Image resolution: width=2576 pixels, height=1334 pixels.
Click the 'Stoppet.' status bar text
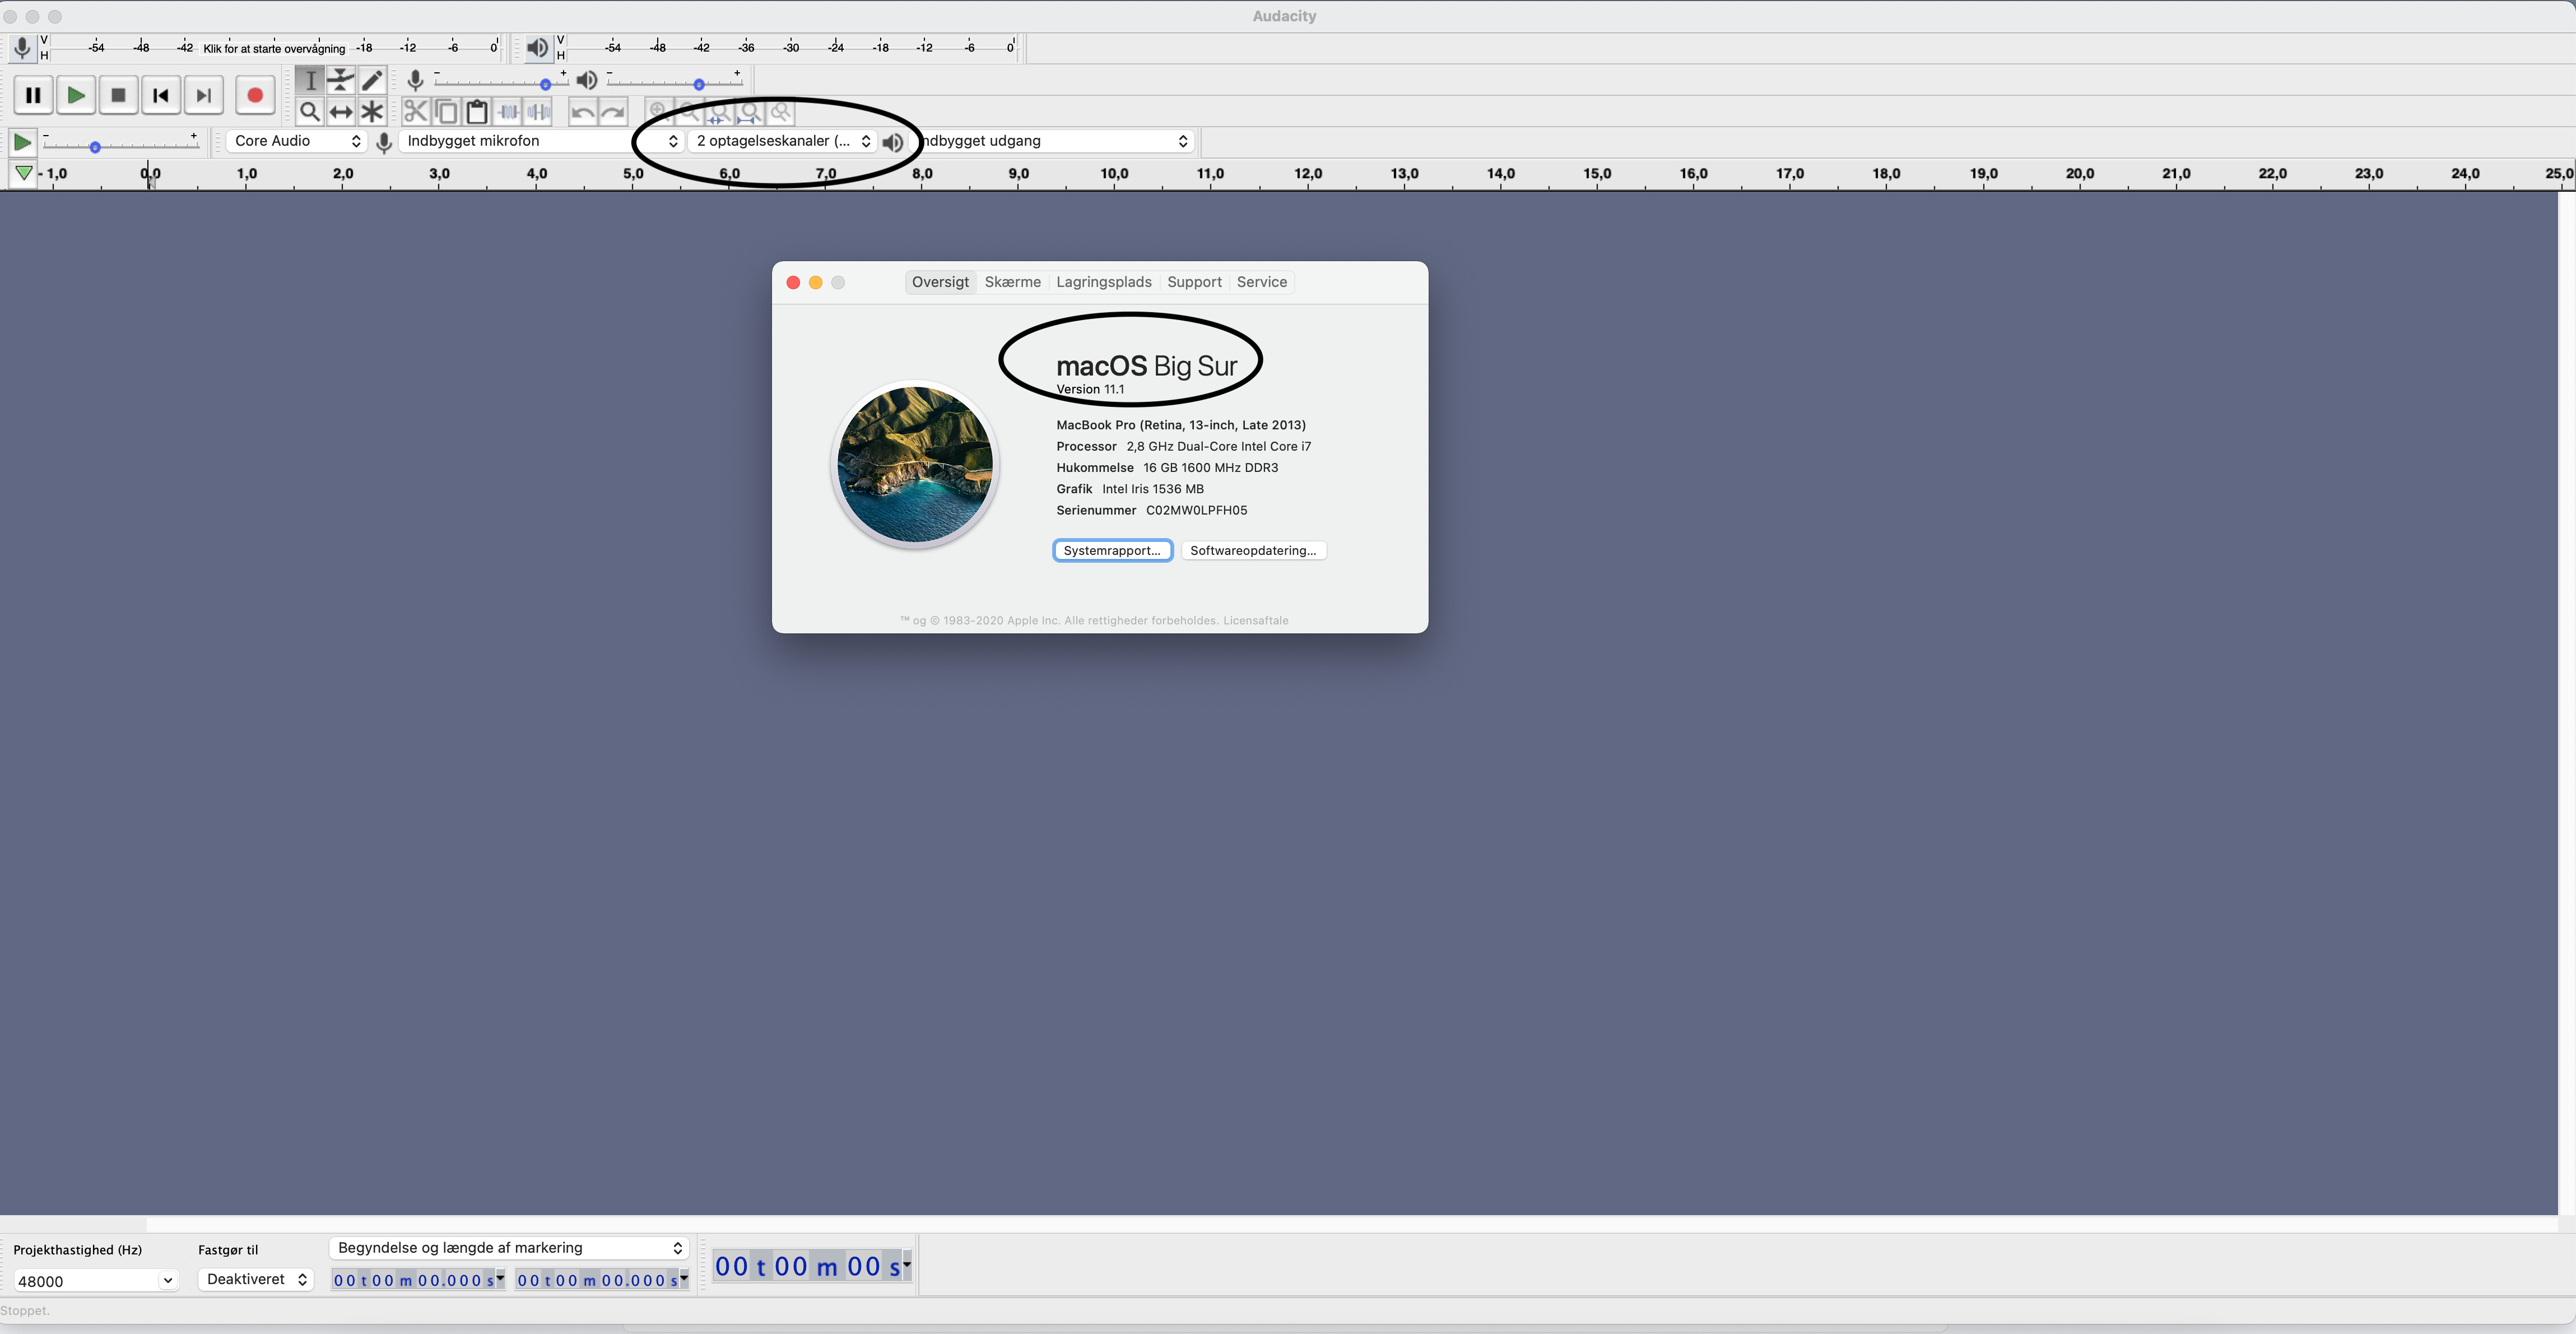(25, 1311)
